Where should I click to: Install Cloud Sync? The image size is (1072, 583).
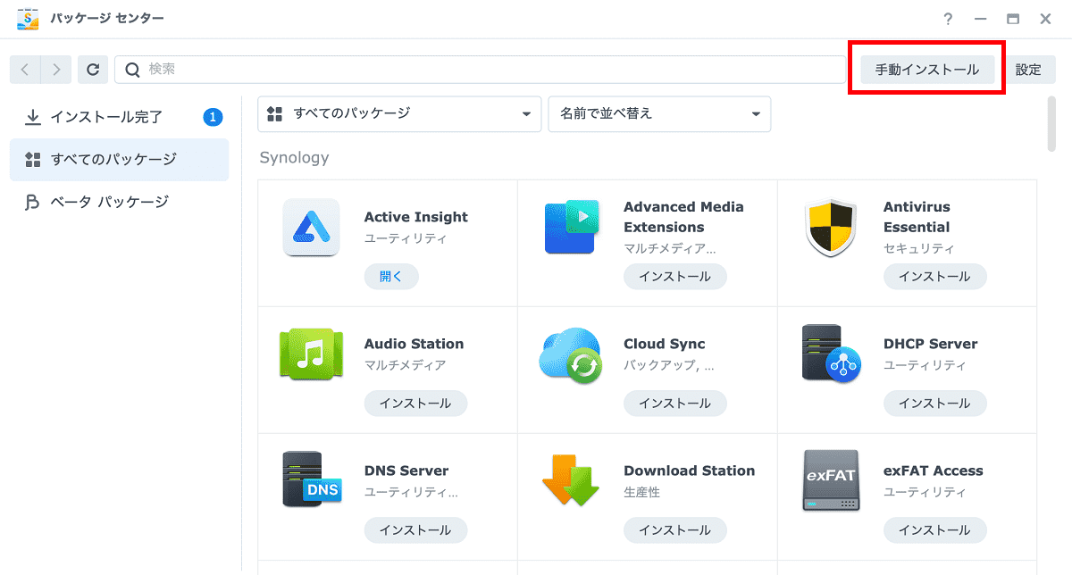tap(675, 404)
